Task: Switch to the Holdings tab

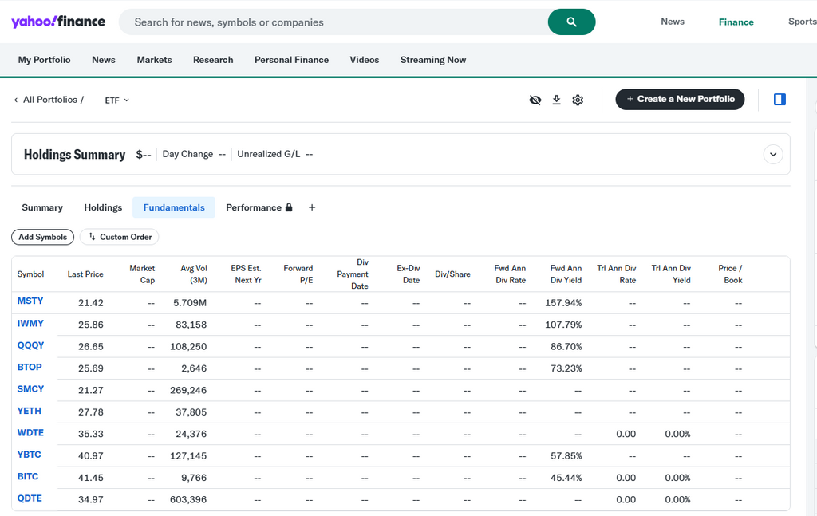Action: (103, 207)
